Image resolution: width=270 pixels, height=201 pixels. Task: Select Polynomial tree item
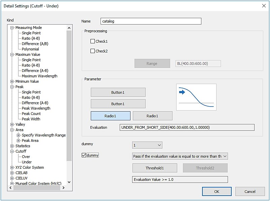point(30,49)
